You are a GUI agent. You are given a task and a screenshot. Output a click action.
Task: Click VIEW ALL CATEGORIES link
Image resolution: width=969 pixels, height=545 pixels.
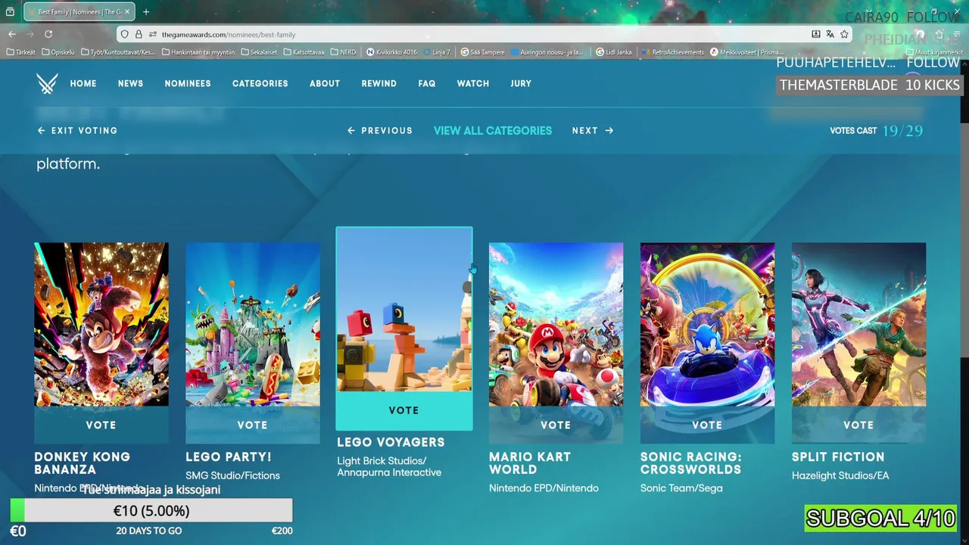tap(493, 130)
